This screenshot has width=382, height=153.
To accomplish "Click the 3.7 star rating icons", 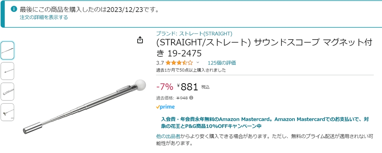I will tap(179, 63).
